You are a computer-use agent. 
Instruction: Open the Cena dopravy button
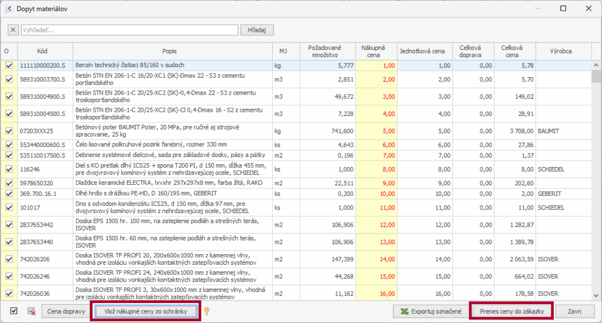(x=63, y=311)
